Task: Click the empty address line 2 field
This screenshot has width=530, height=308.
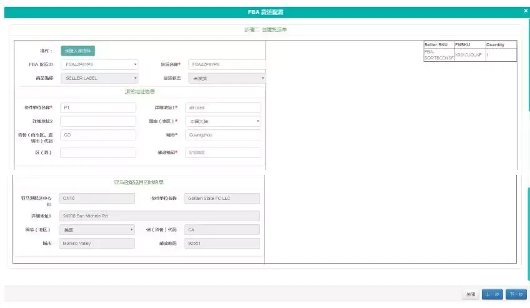Action: point(98,121)
